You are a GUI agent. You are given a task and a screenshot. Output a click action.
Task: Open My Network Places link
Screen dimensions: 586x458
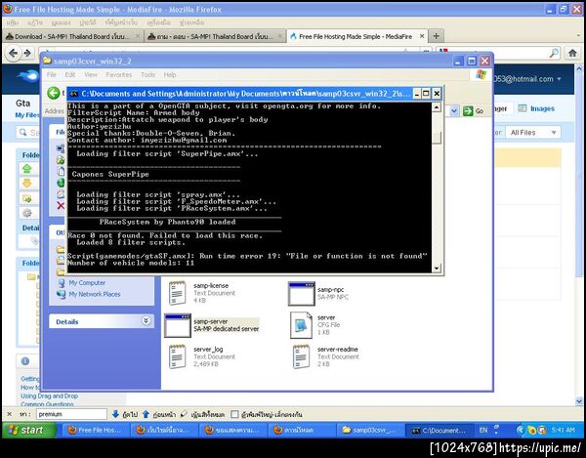point(95,294)
